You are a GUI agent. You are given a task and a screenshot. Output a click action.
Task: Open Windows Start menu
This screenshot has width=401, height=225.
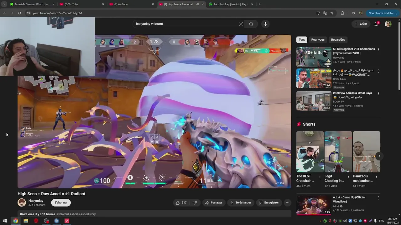coord(5,221)
